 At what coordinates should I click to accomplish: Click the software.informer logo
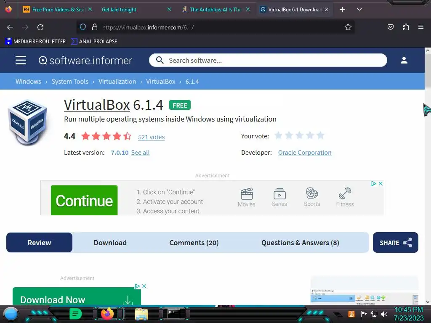click(x=85, y=61)
